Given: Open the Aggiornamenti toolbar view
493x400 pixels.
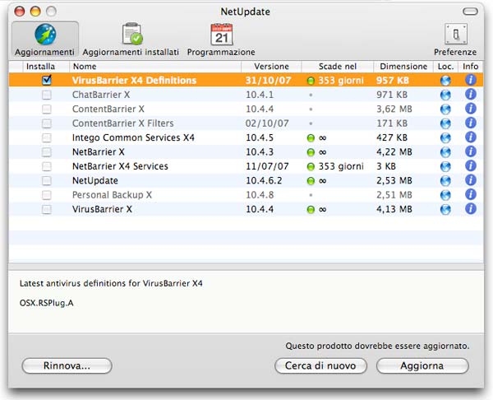Looking at the screenshot, I should pos(45,39).
